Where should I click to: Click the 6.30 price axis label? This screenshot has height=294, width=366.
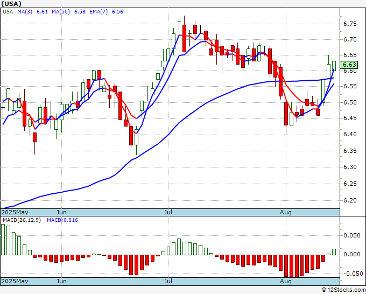(x=350, y=167)
